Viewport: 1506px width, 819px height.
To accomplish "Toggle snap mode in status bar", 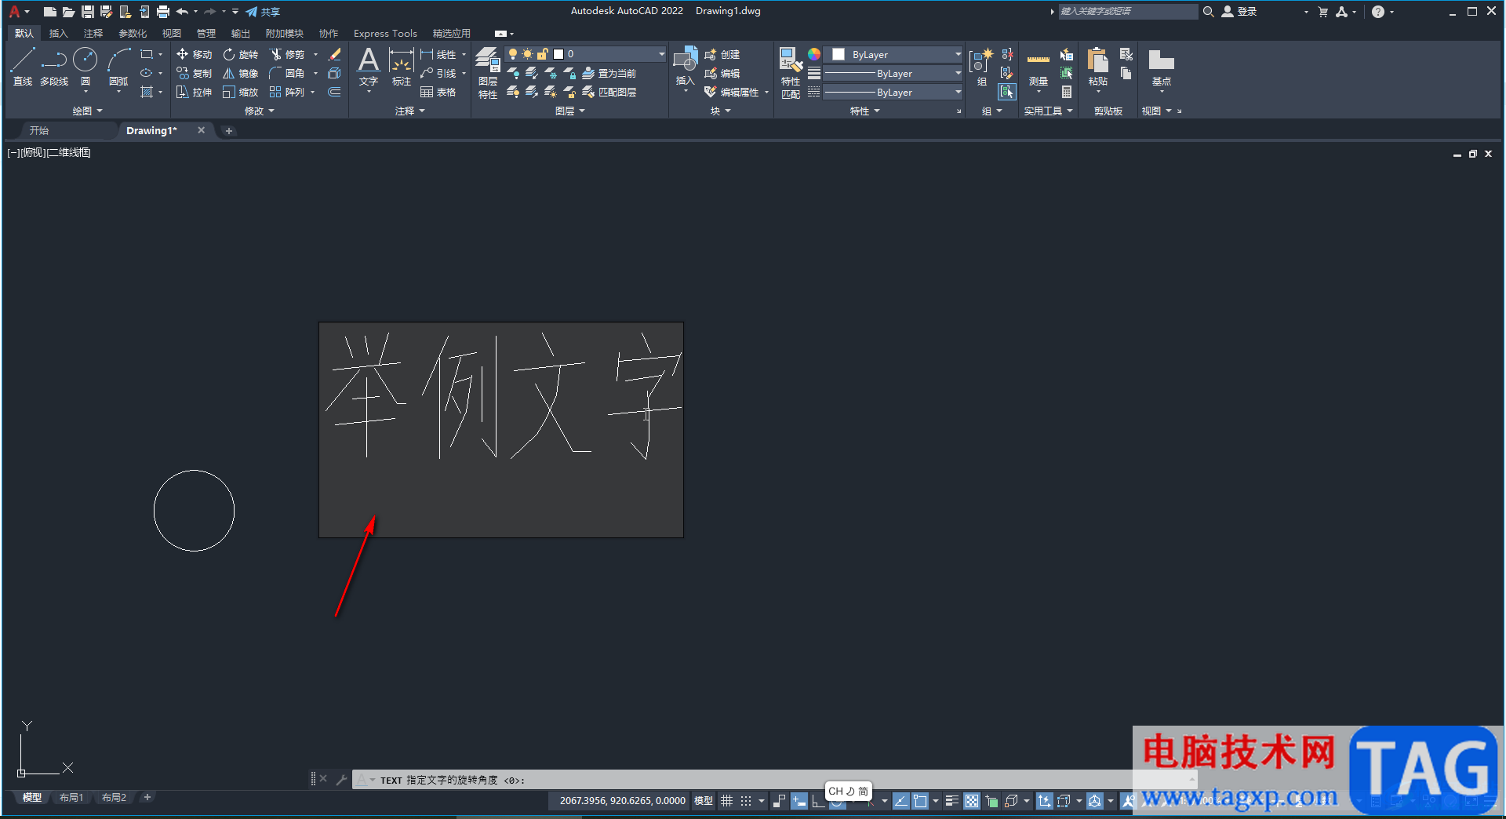I will [746, 801].
